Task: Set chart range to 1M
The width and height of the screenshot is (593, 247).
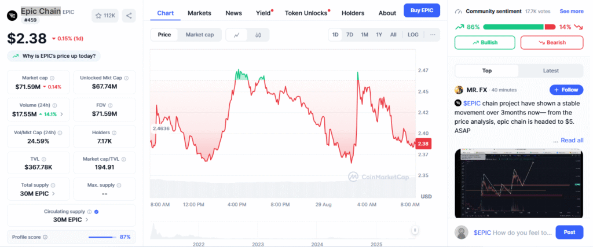Action: point(364,35)
